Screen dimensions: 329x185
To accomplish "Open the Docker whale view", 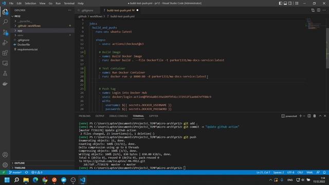I will 5,84.
